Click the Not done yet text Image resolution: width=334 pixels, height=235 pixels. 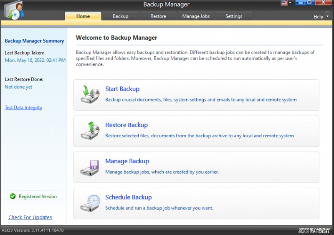tap(18, 87)
